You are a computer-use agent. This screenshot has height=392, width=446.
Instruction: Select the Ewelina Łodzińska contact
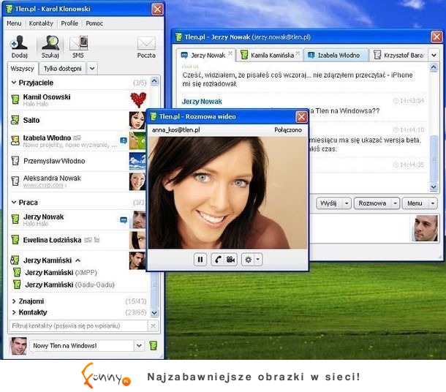78,240
